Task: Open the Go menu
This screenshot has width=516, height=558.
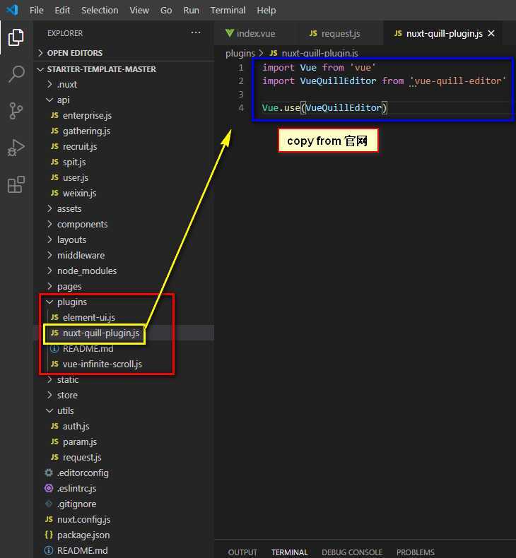Action: click(166, 11)
